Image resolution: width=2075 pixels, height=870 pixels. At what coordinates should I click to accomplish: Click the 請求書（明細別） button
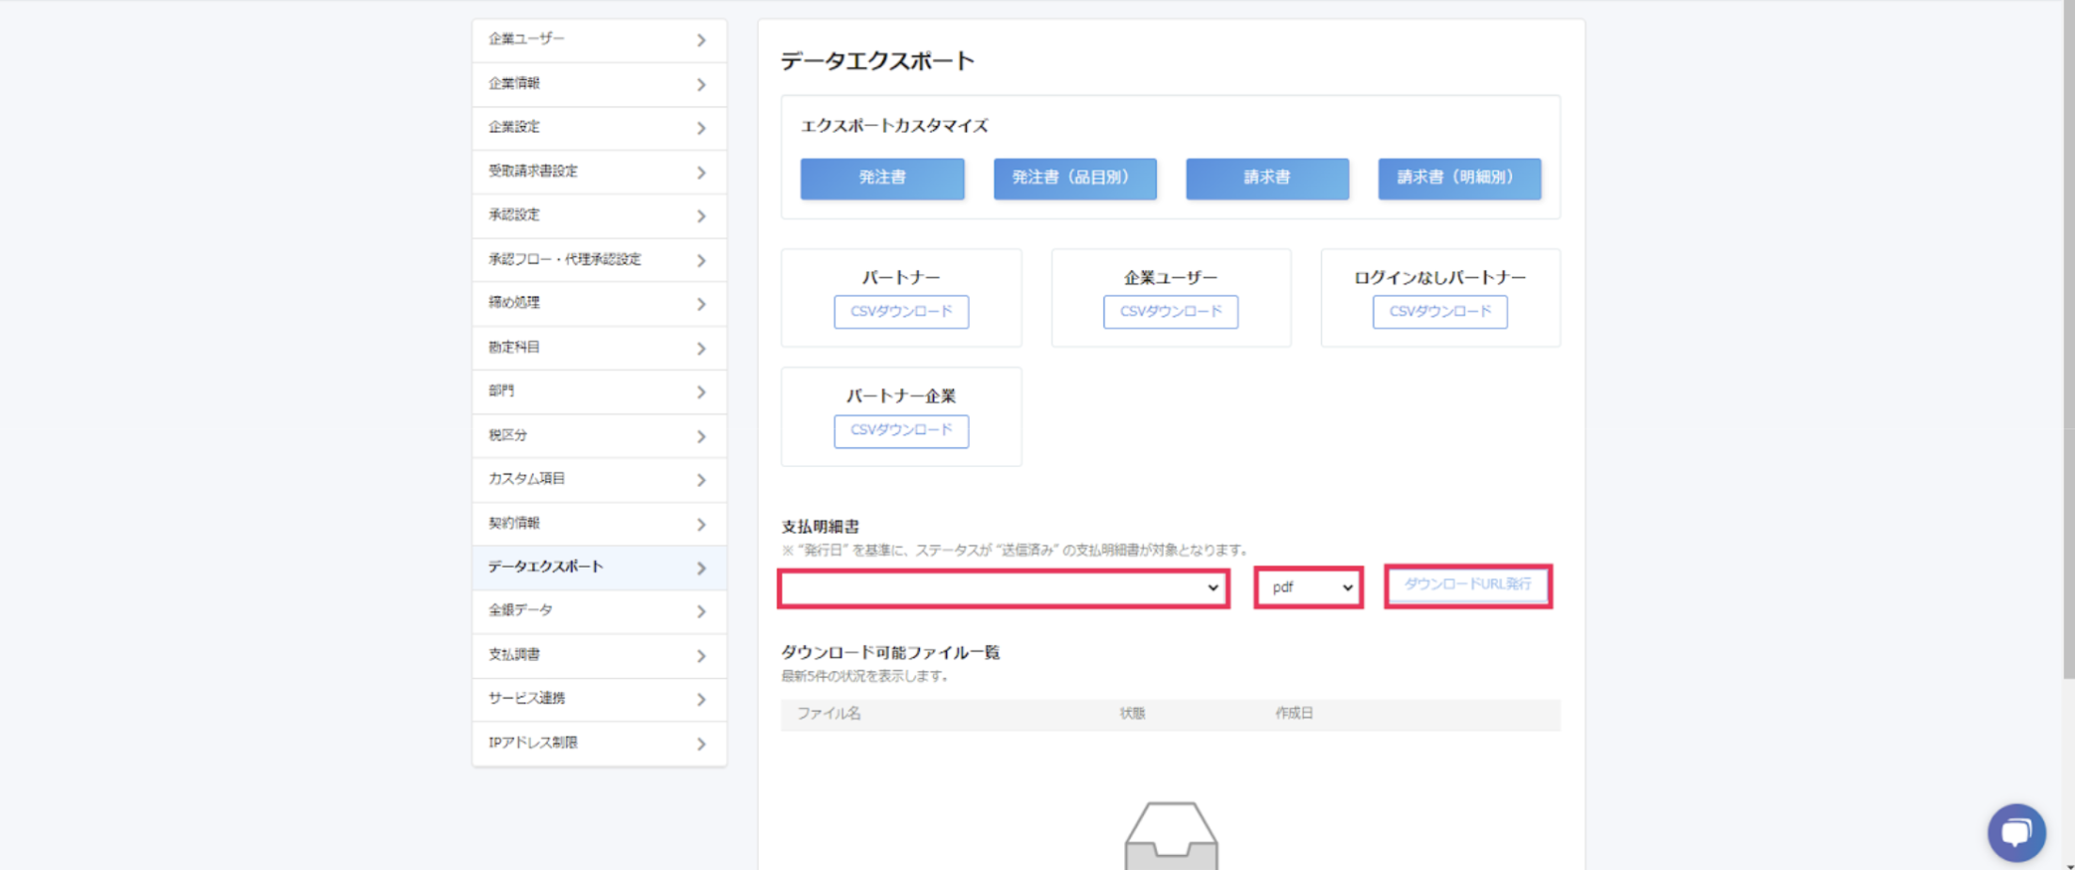tap(1459, 178)
